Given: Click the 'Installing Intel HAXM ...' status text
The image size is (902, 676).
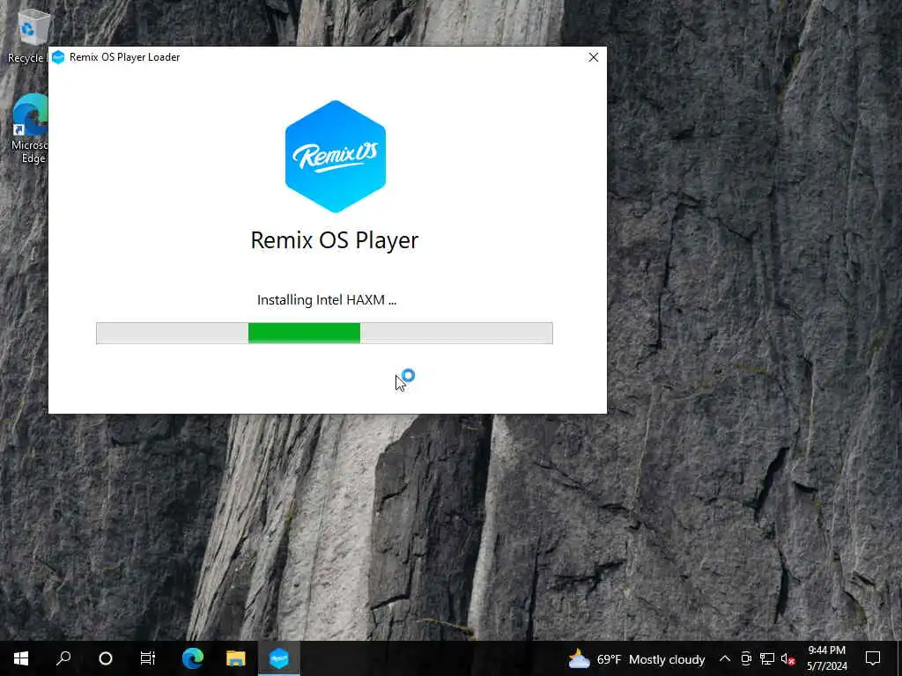Looking at the screenshot, I should [326, 299].
